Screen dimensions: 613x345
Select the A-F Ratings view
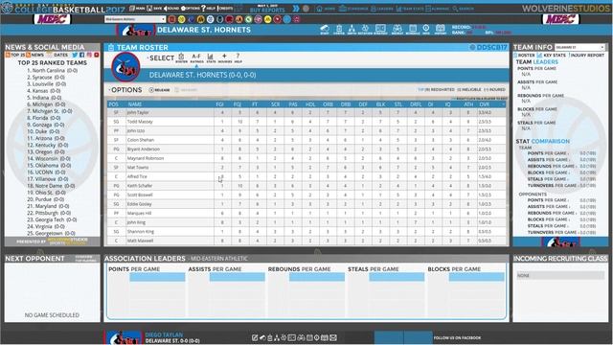[x=196, y=57]
